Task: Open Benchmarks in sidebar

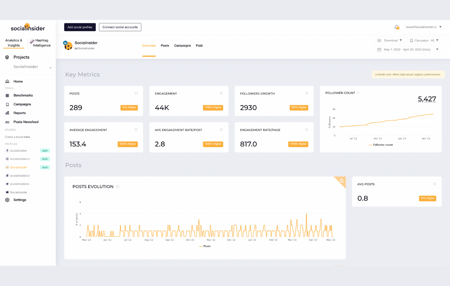Action: click(23, 95)
